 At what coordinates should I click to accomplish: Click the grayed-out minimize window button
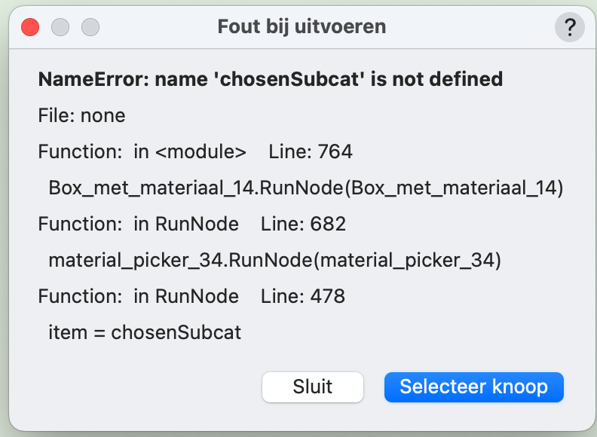tap(60, 28)
